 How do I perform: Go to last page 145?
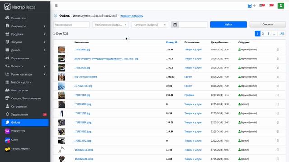(281, 34)
